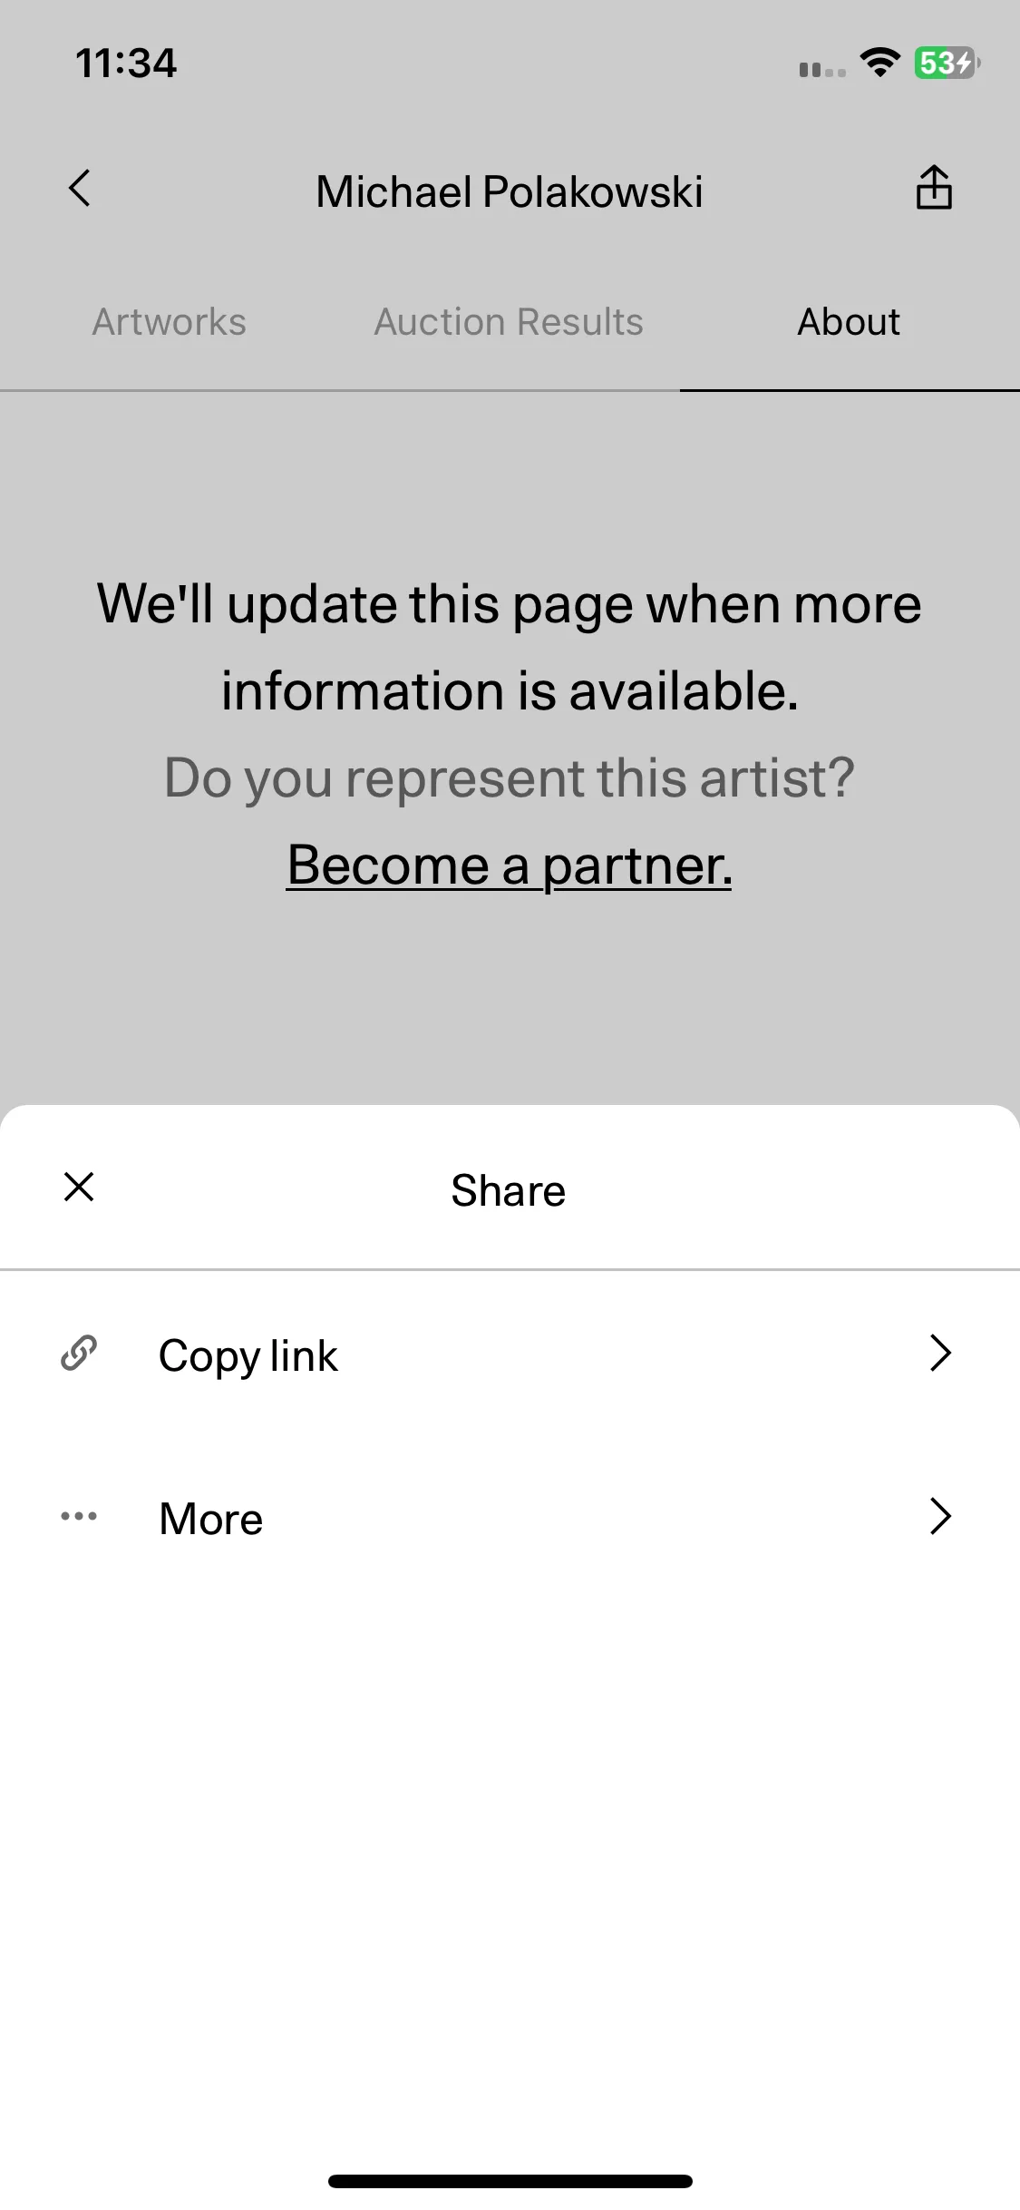Tap the 11:34 clock in status bar
The height and width of the screenshot is (2210, 1020).
click(126, 64)
